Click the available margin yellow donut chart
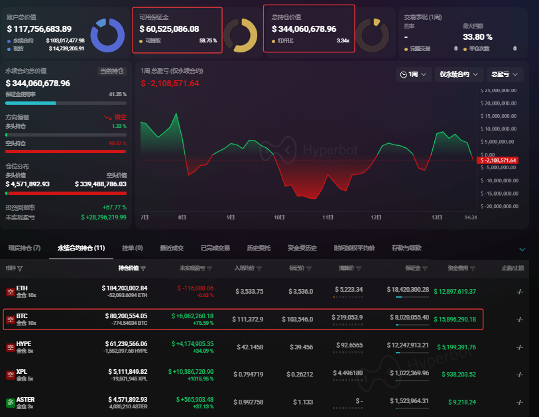This screenshot has height=417, width=539. pyautogui.click(x=240, y=34)
